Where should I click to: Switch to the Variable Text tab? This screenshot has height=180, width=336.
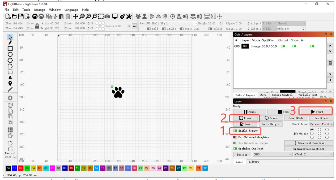tap(308, 95)
